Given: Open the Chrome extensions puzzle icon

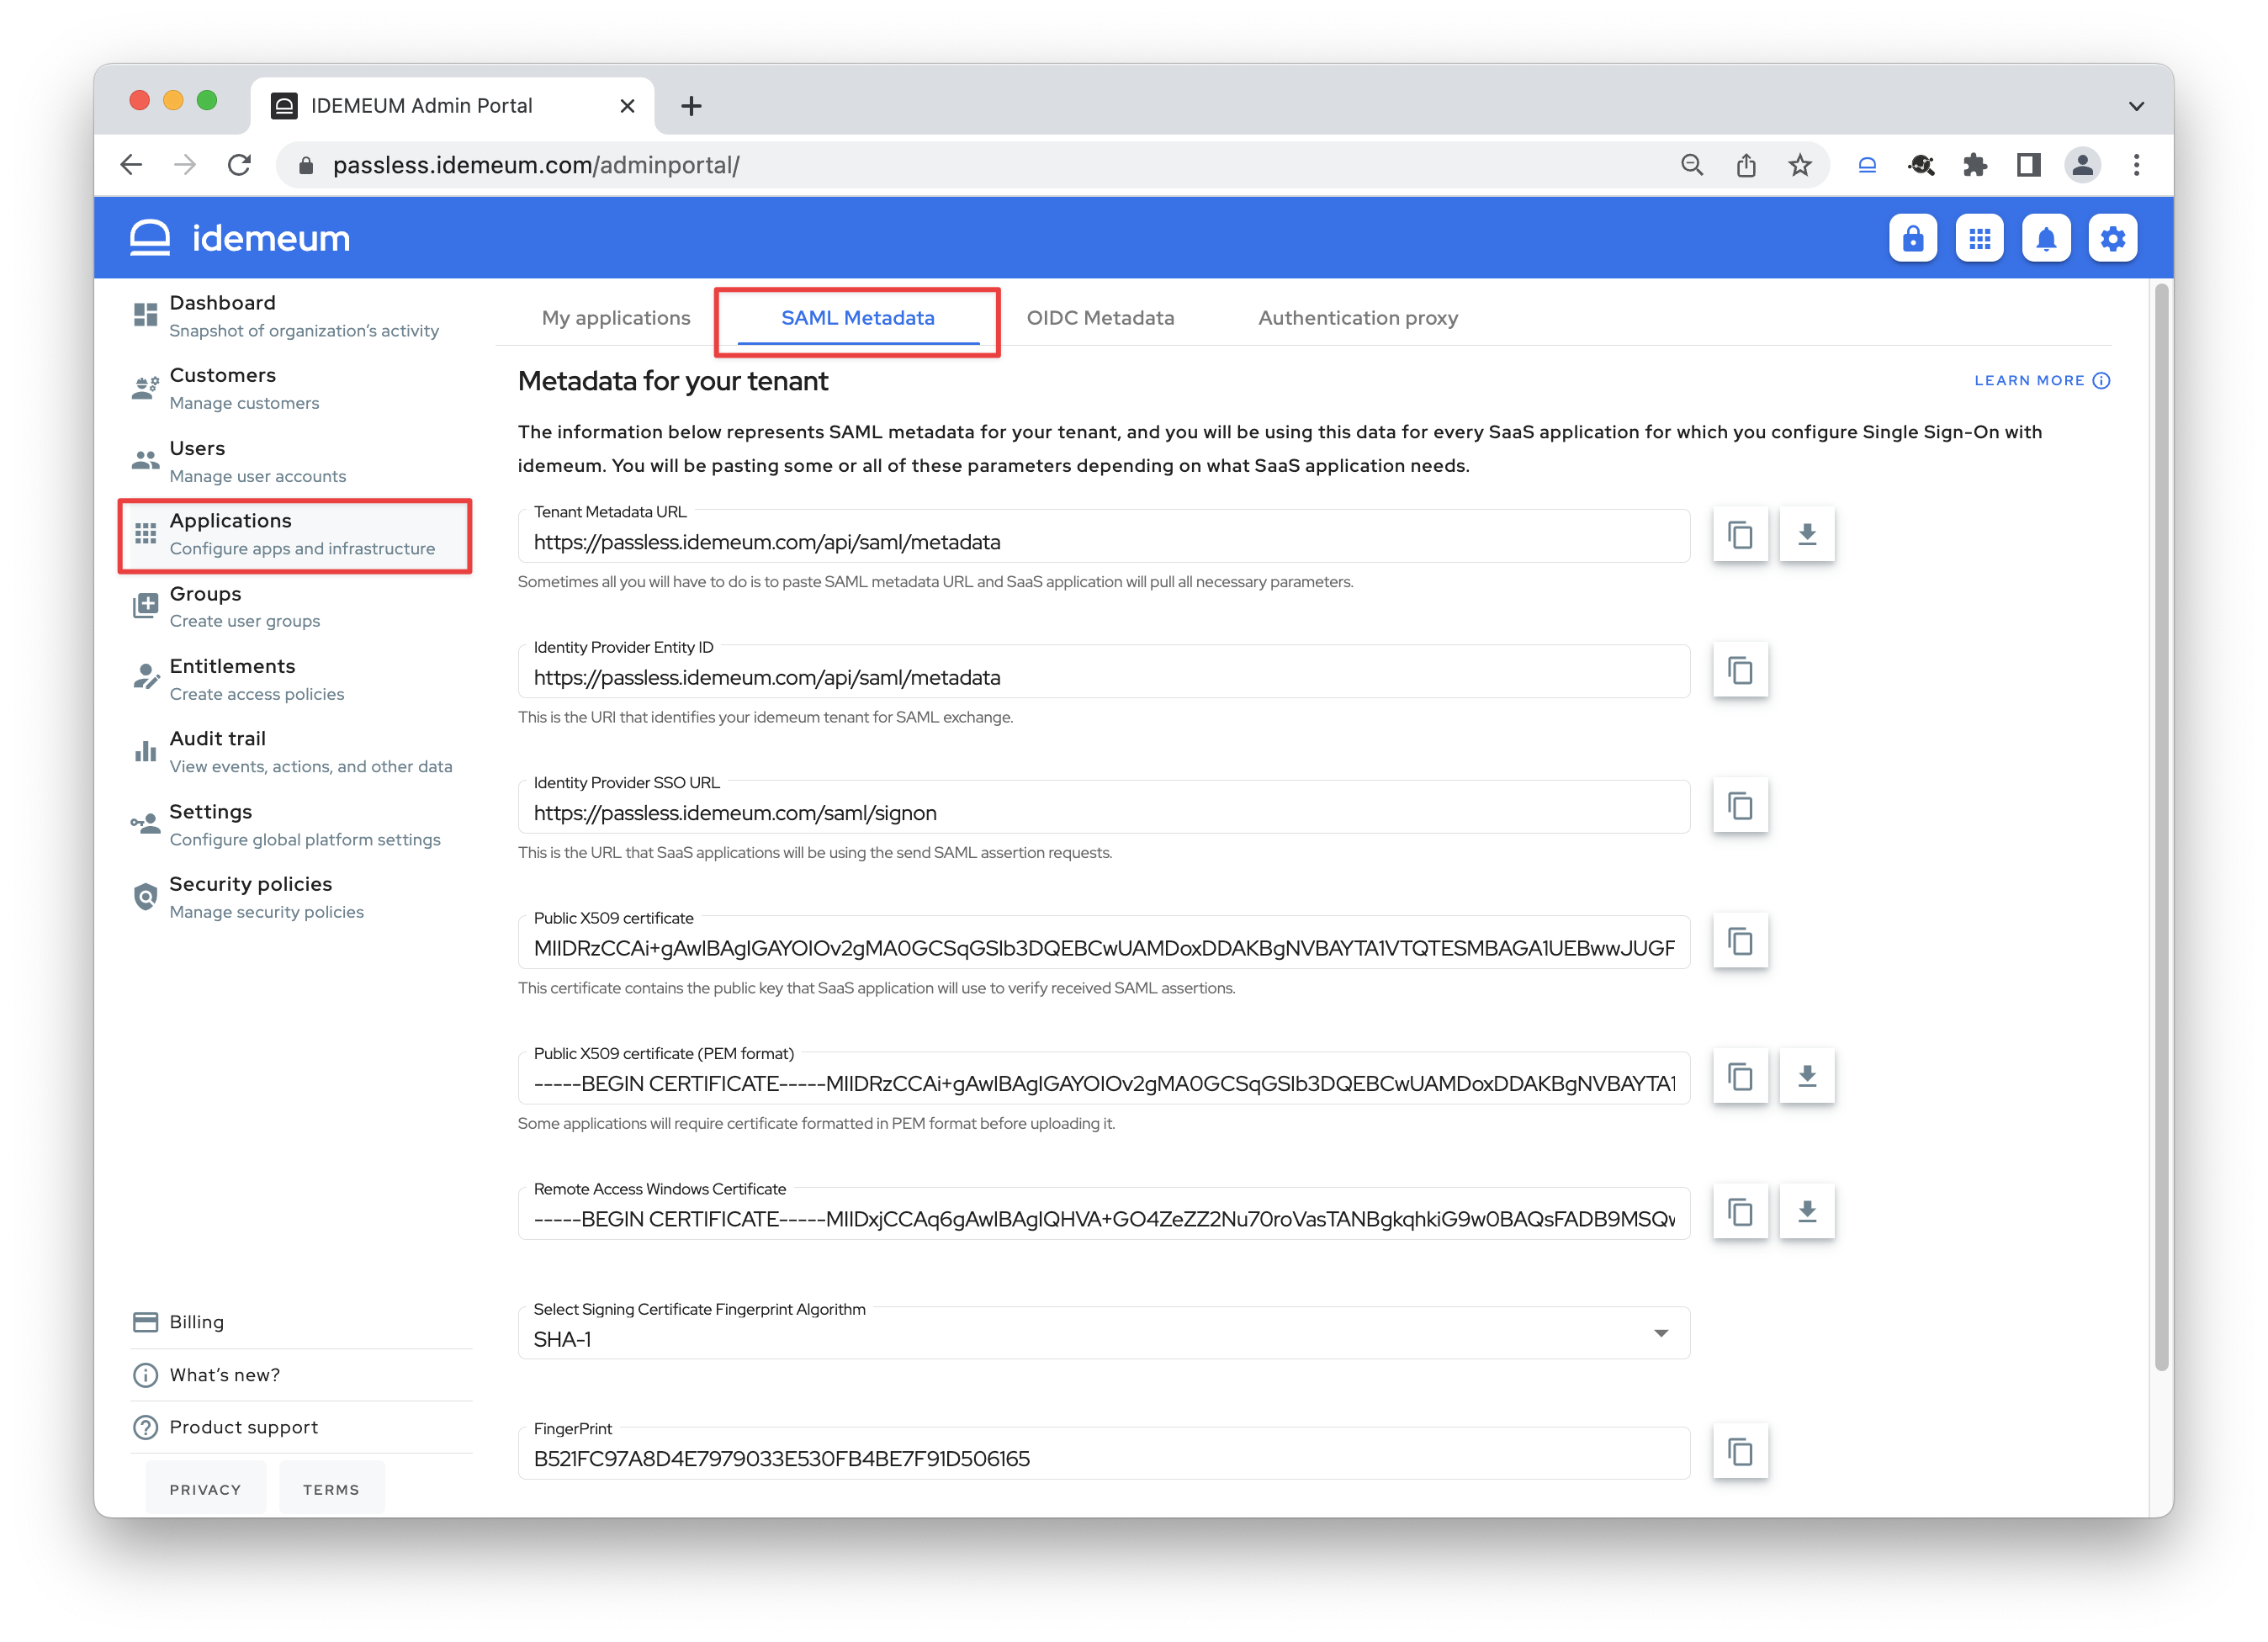Looking at the screenshot, I should pyautogui.click(x=1974, y=165).
